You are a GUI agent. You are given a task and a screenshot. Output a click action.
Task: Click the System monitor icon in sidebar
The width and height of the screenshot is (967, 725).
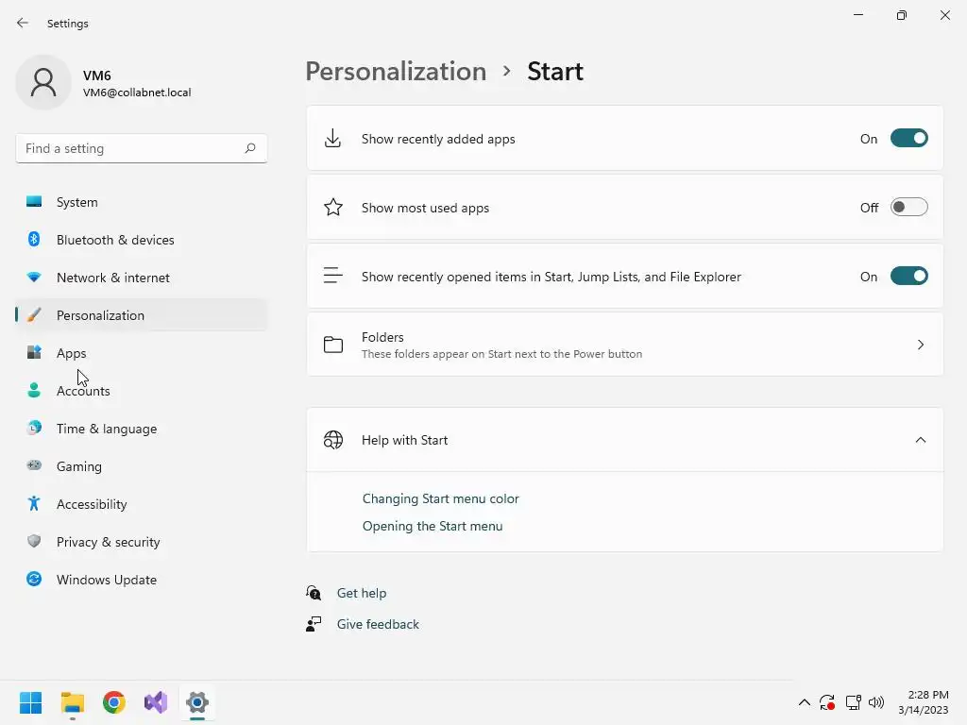point(34,202)
